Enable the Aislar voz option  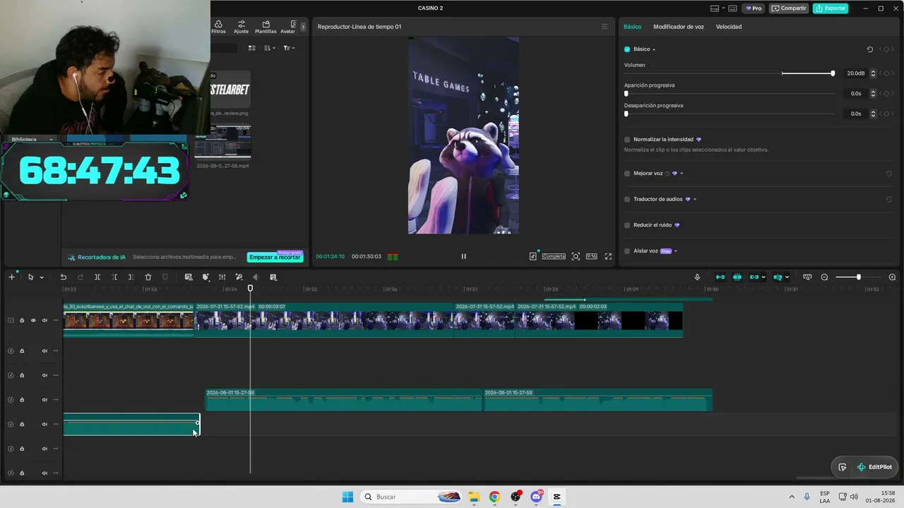[627, 251]
